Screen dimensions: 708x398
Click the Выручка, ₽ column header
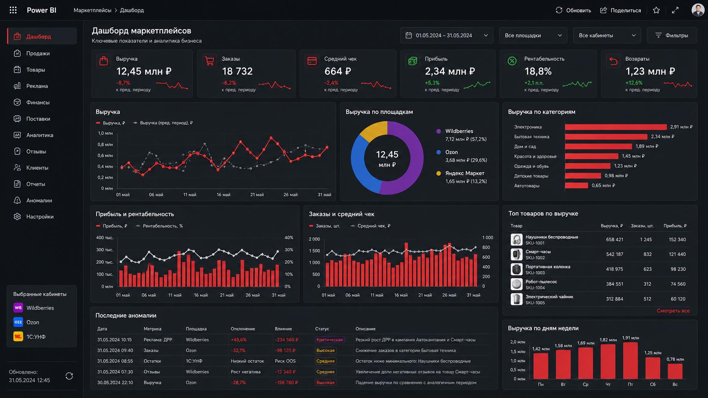612,226
